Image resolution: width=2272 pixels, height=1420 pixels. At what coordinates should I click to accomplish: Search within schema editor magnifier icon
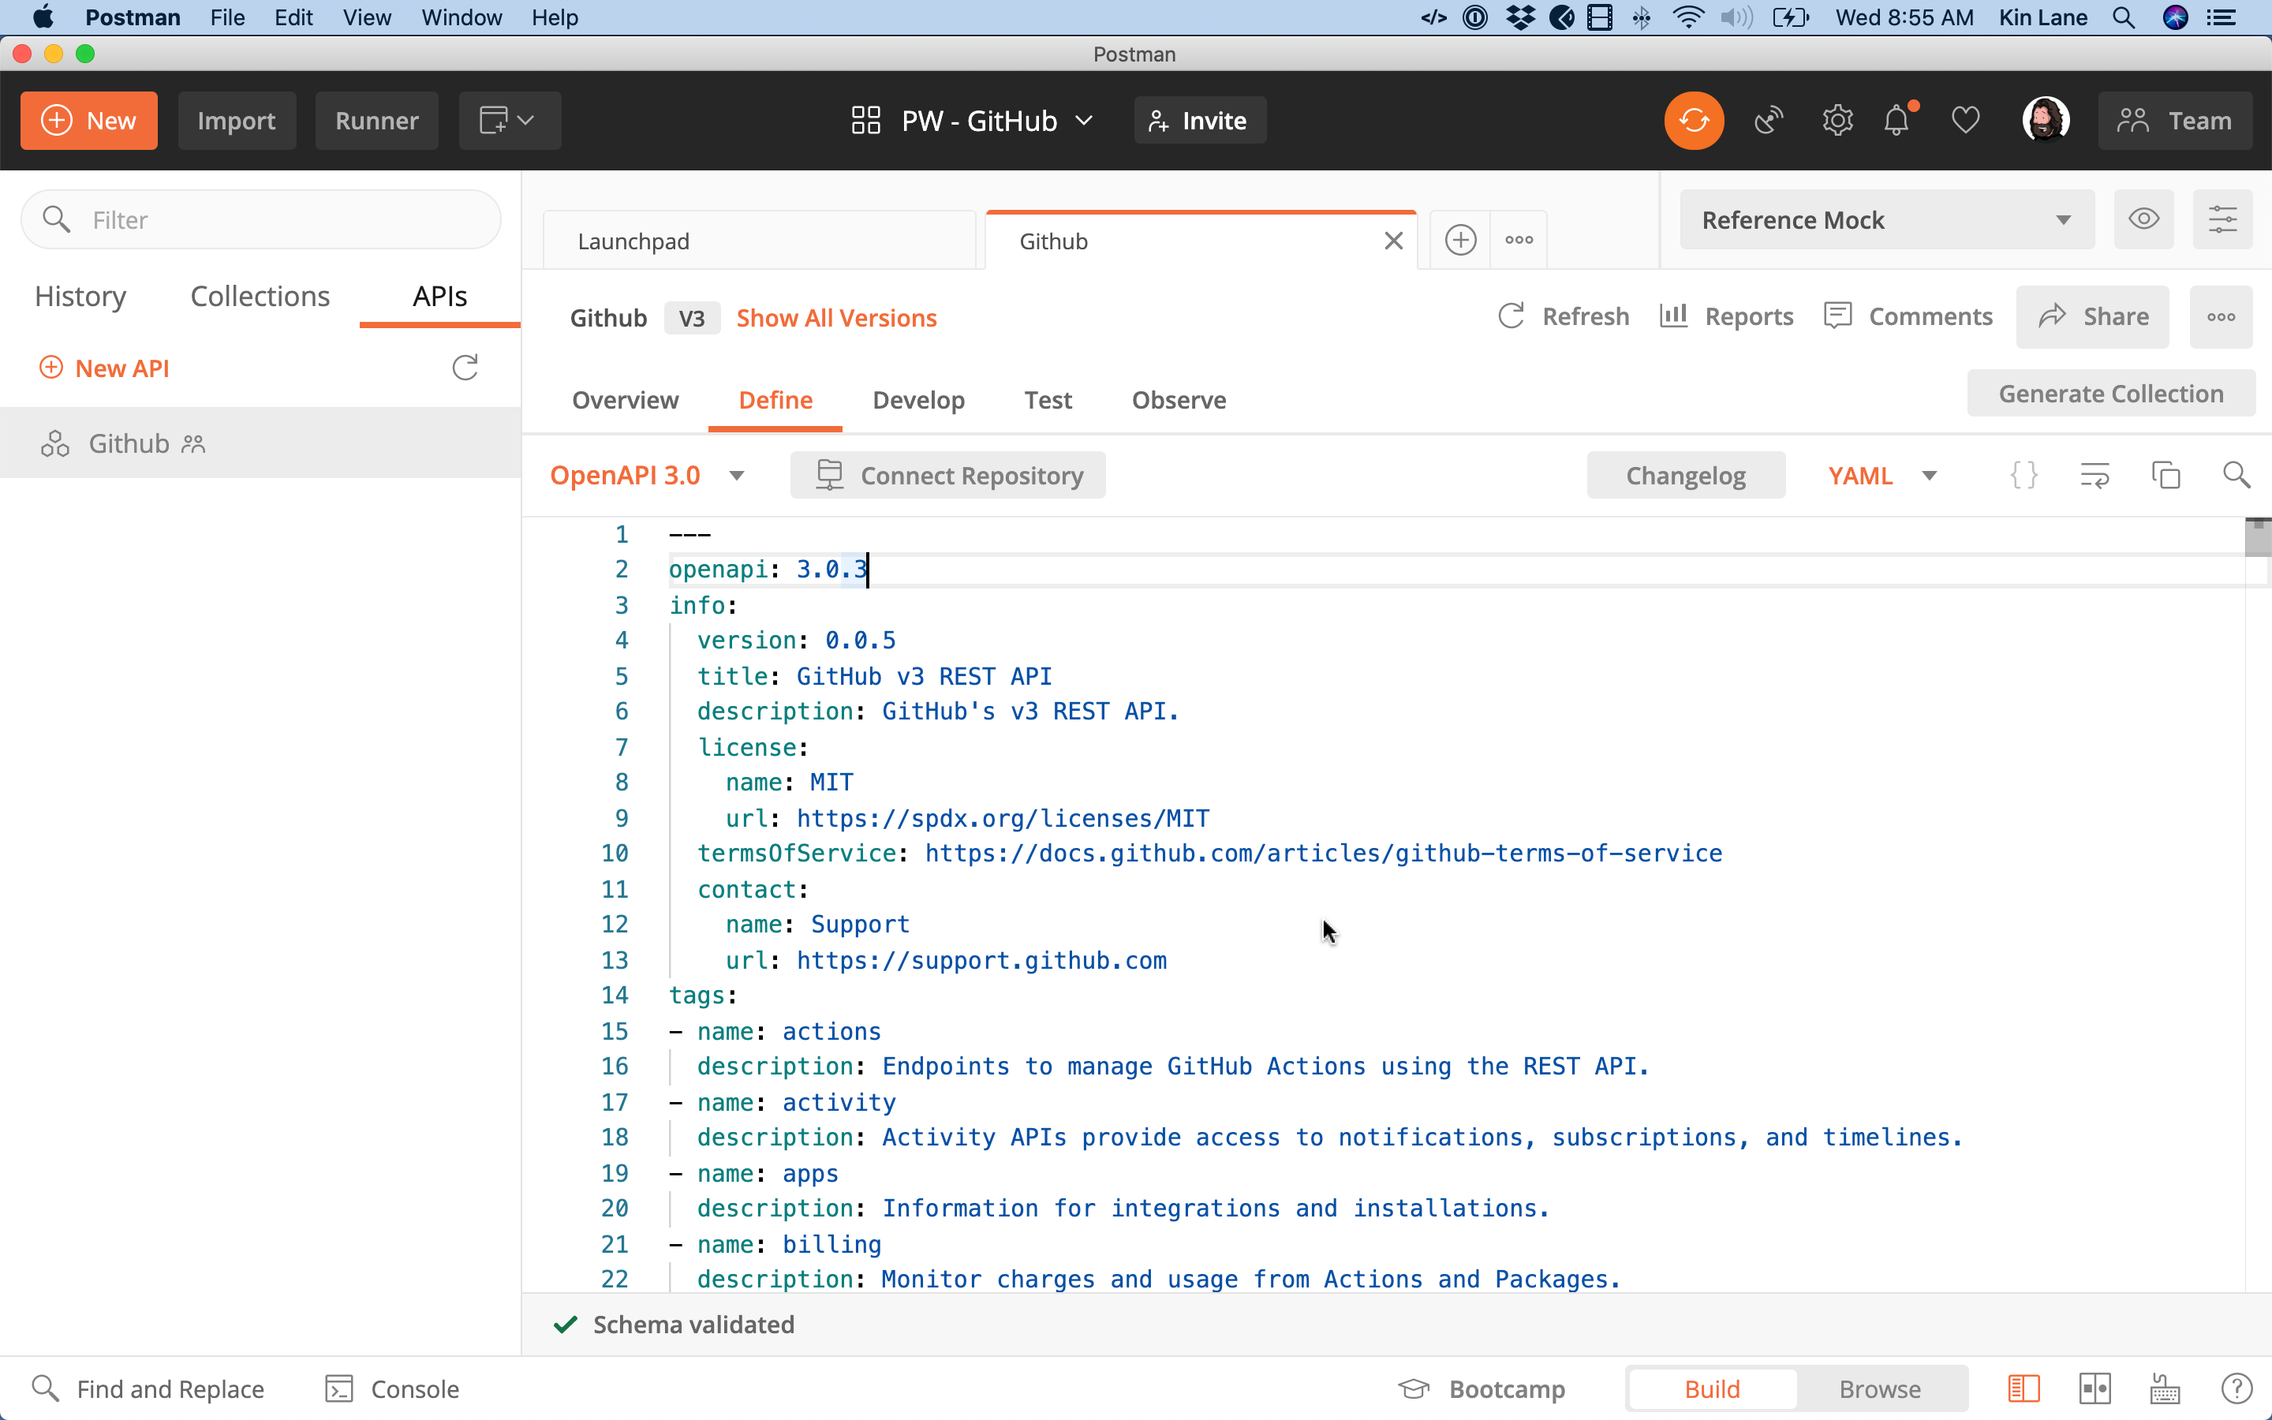(x=2236, y=475)
